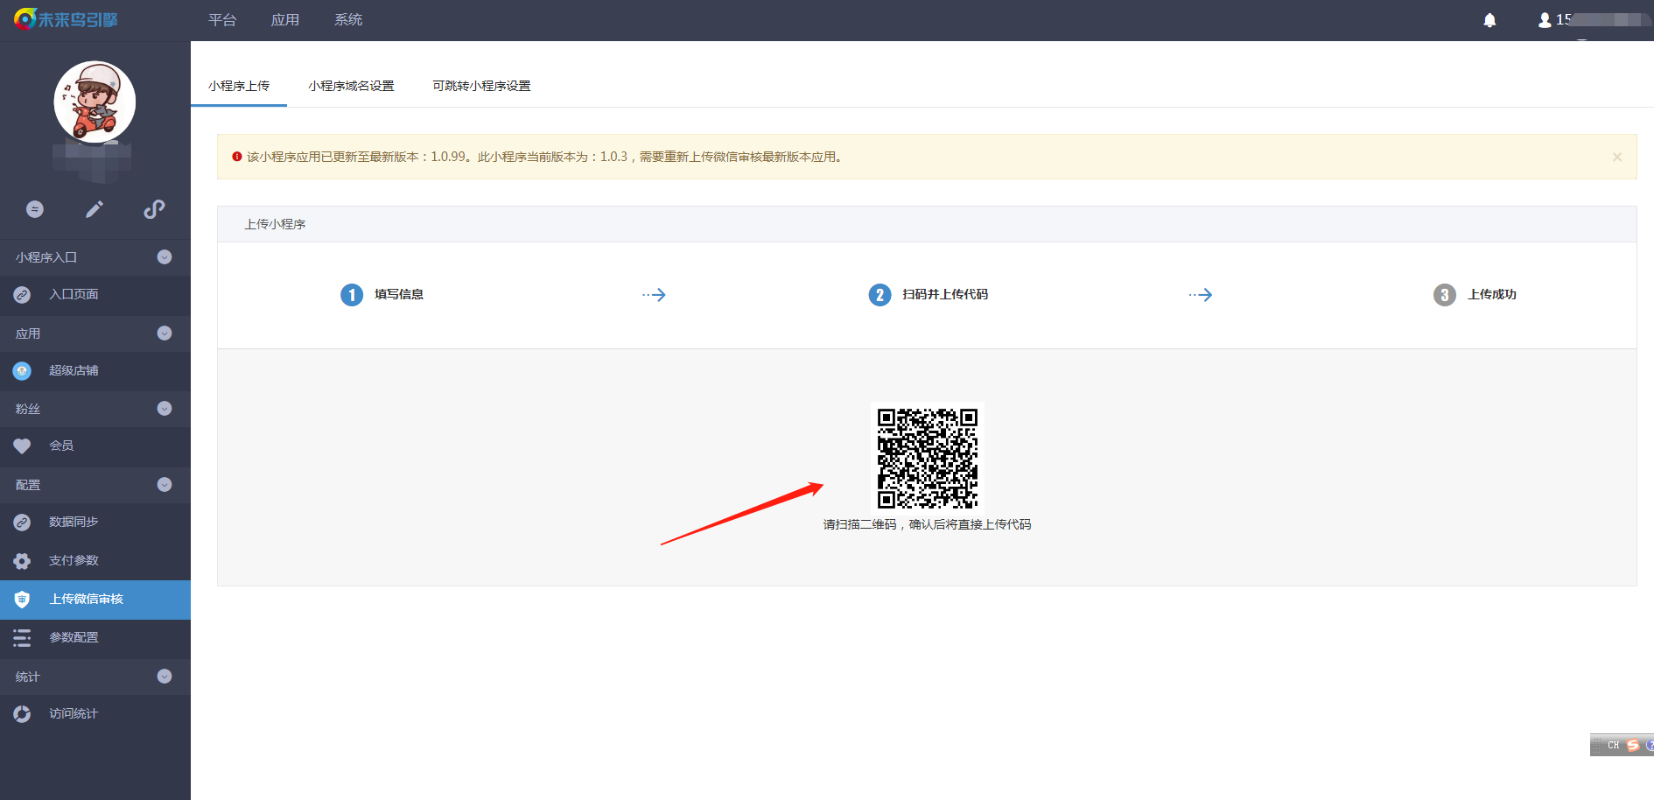Click the pencil edit icon under avatar

(95, 209)
